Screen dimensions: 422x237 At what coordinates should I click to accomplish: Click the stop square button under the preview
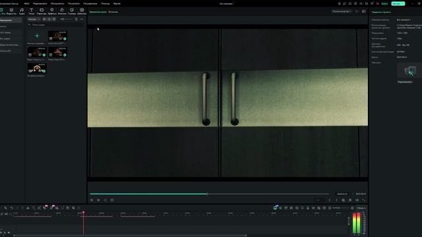[x=112, y=200]
